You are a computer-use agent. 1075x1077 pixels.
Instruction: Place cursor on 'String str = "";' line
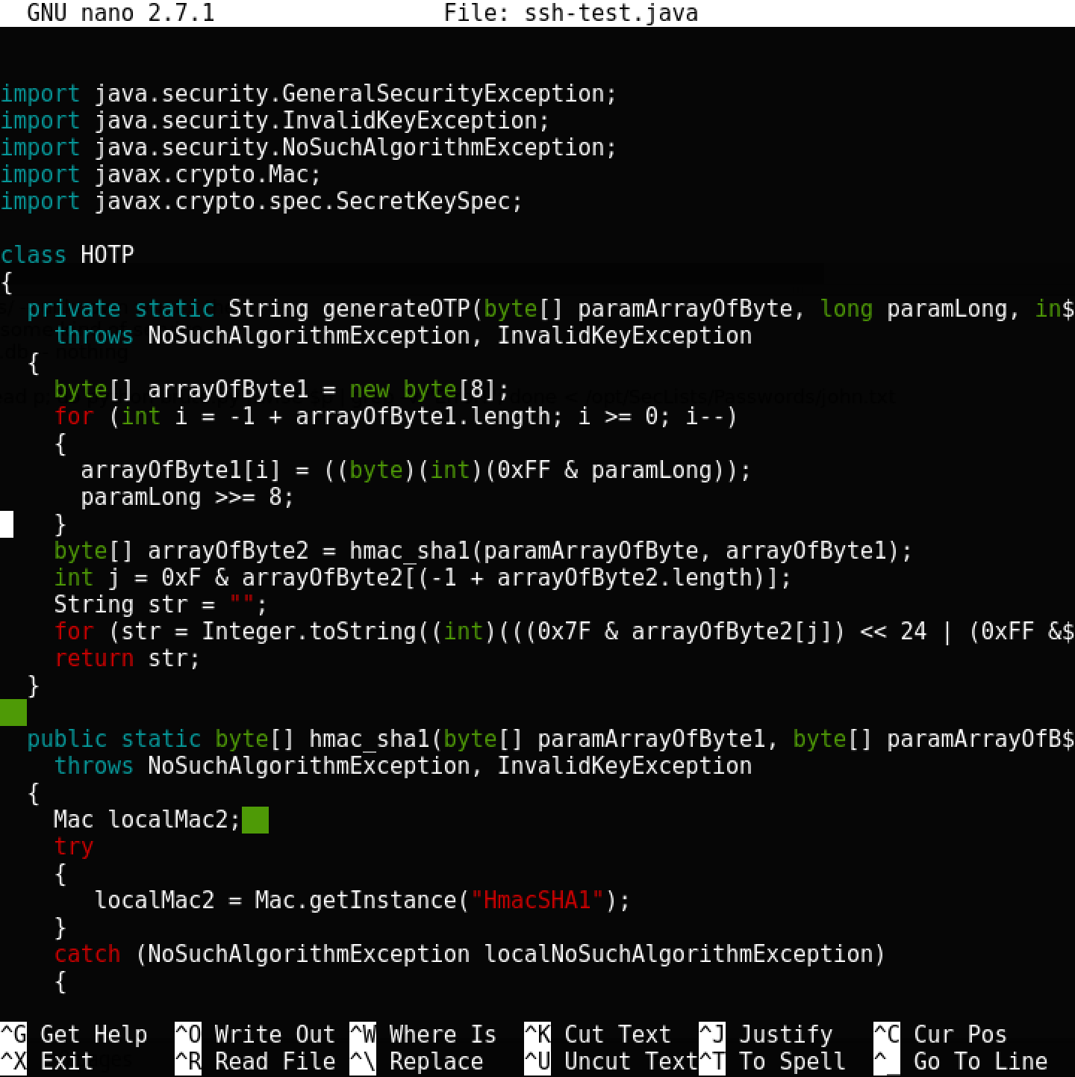pos(161,604)
